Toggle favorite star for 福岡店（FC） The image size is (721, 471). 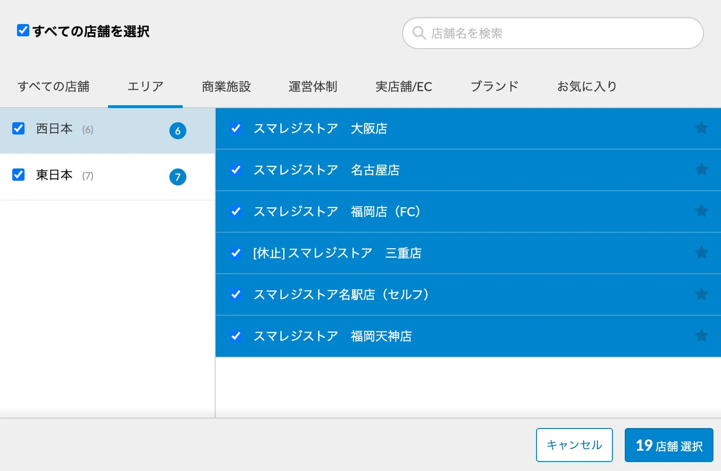pyautogui.click(x=701, y=211)
